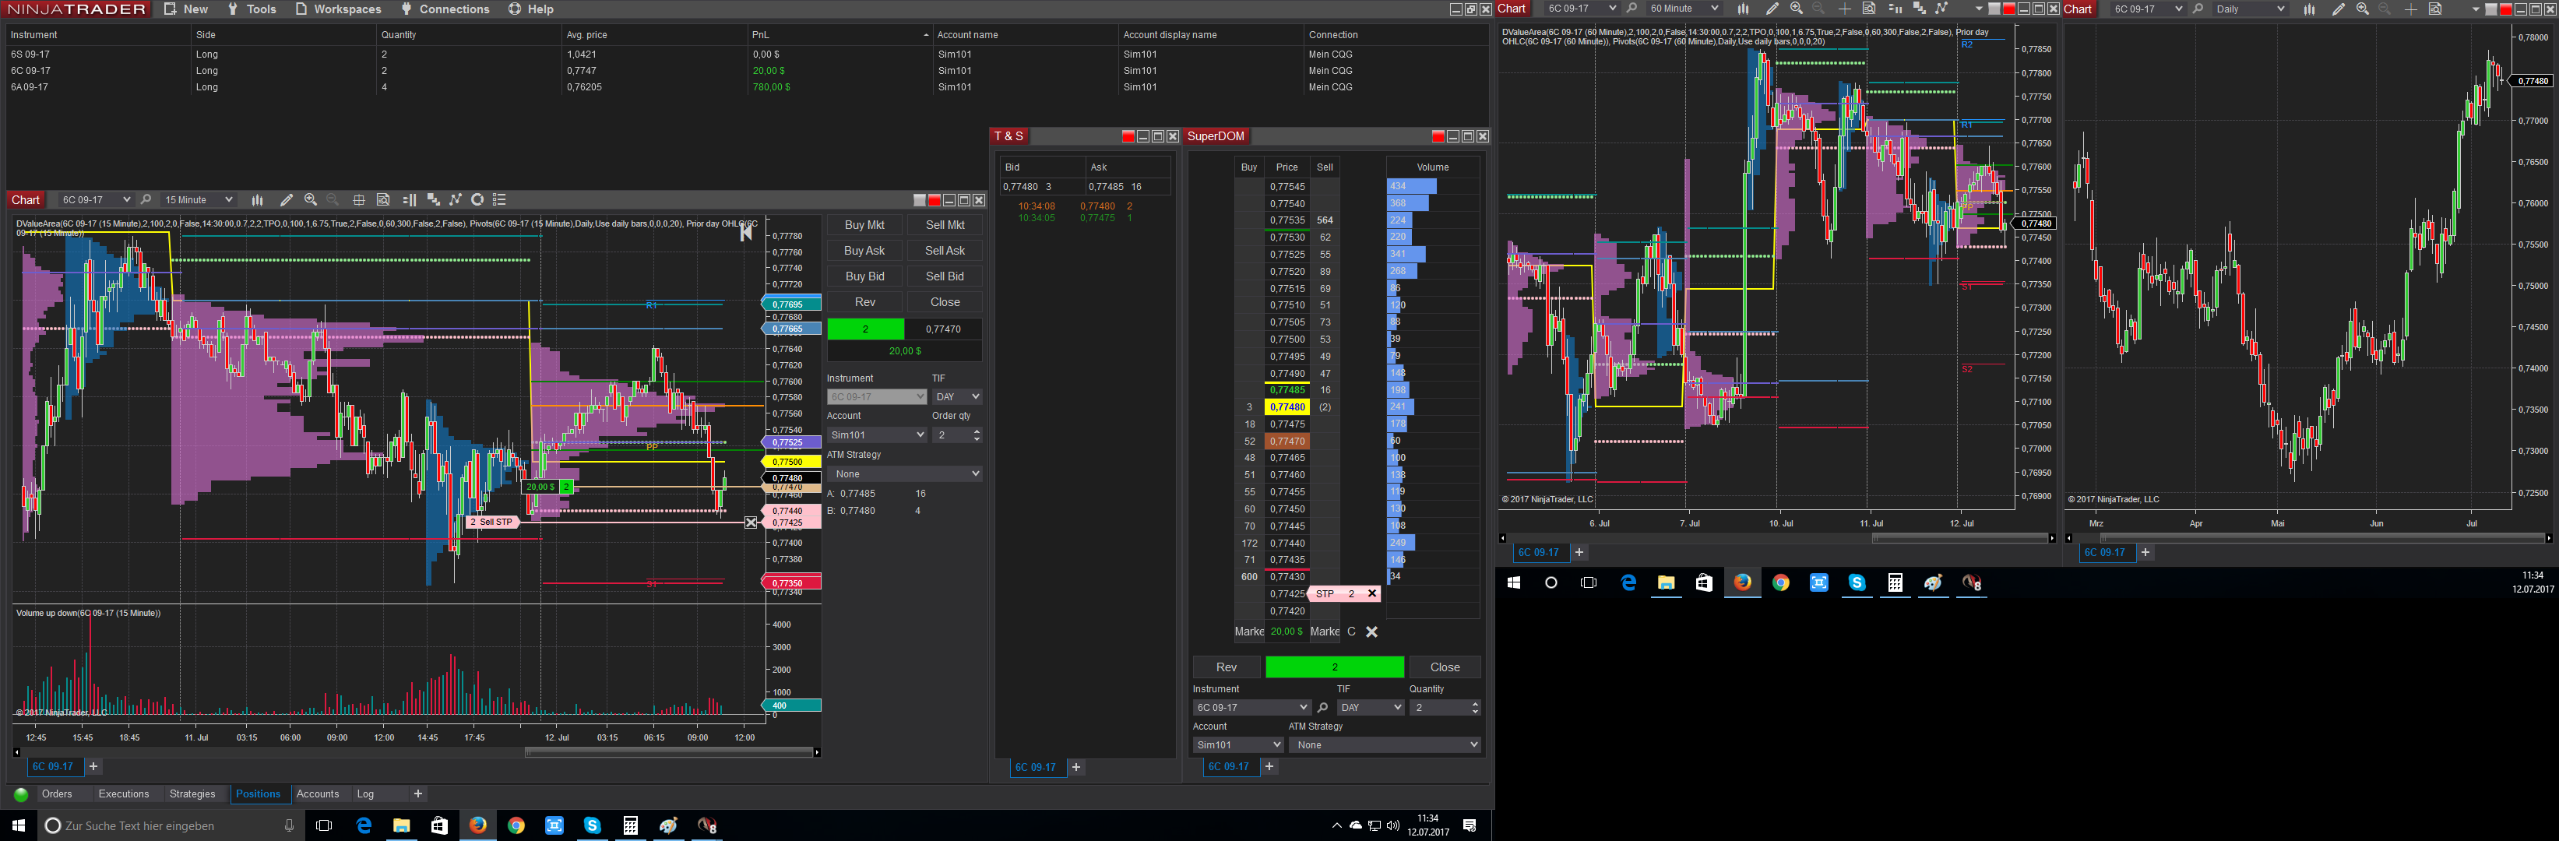The width and height of the screenshot is (2559, 841).
Task: Click 60 Minute chart horizontal scrollbar
Action: tap(1960, 538)
